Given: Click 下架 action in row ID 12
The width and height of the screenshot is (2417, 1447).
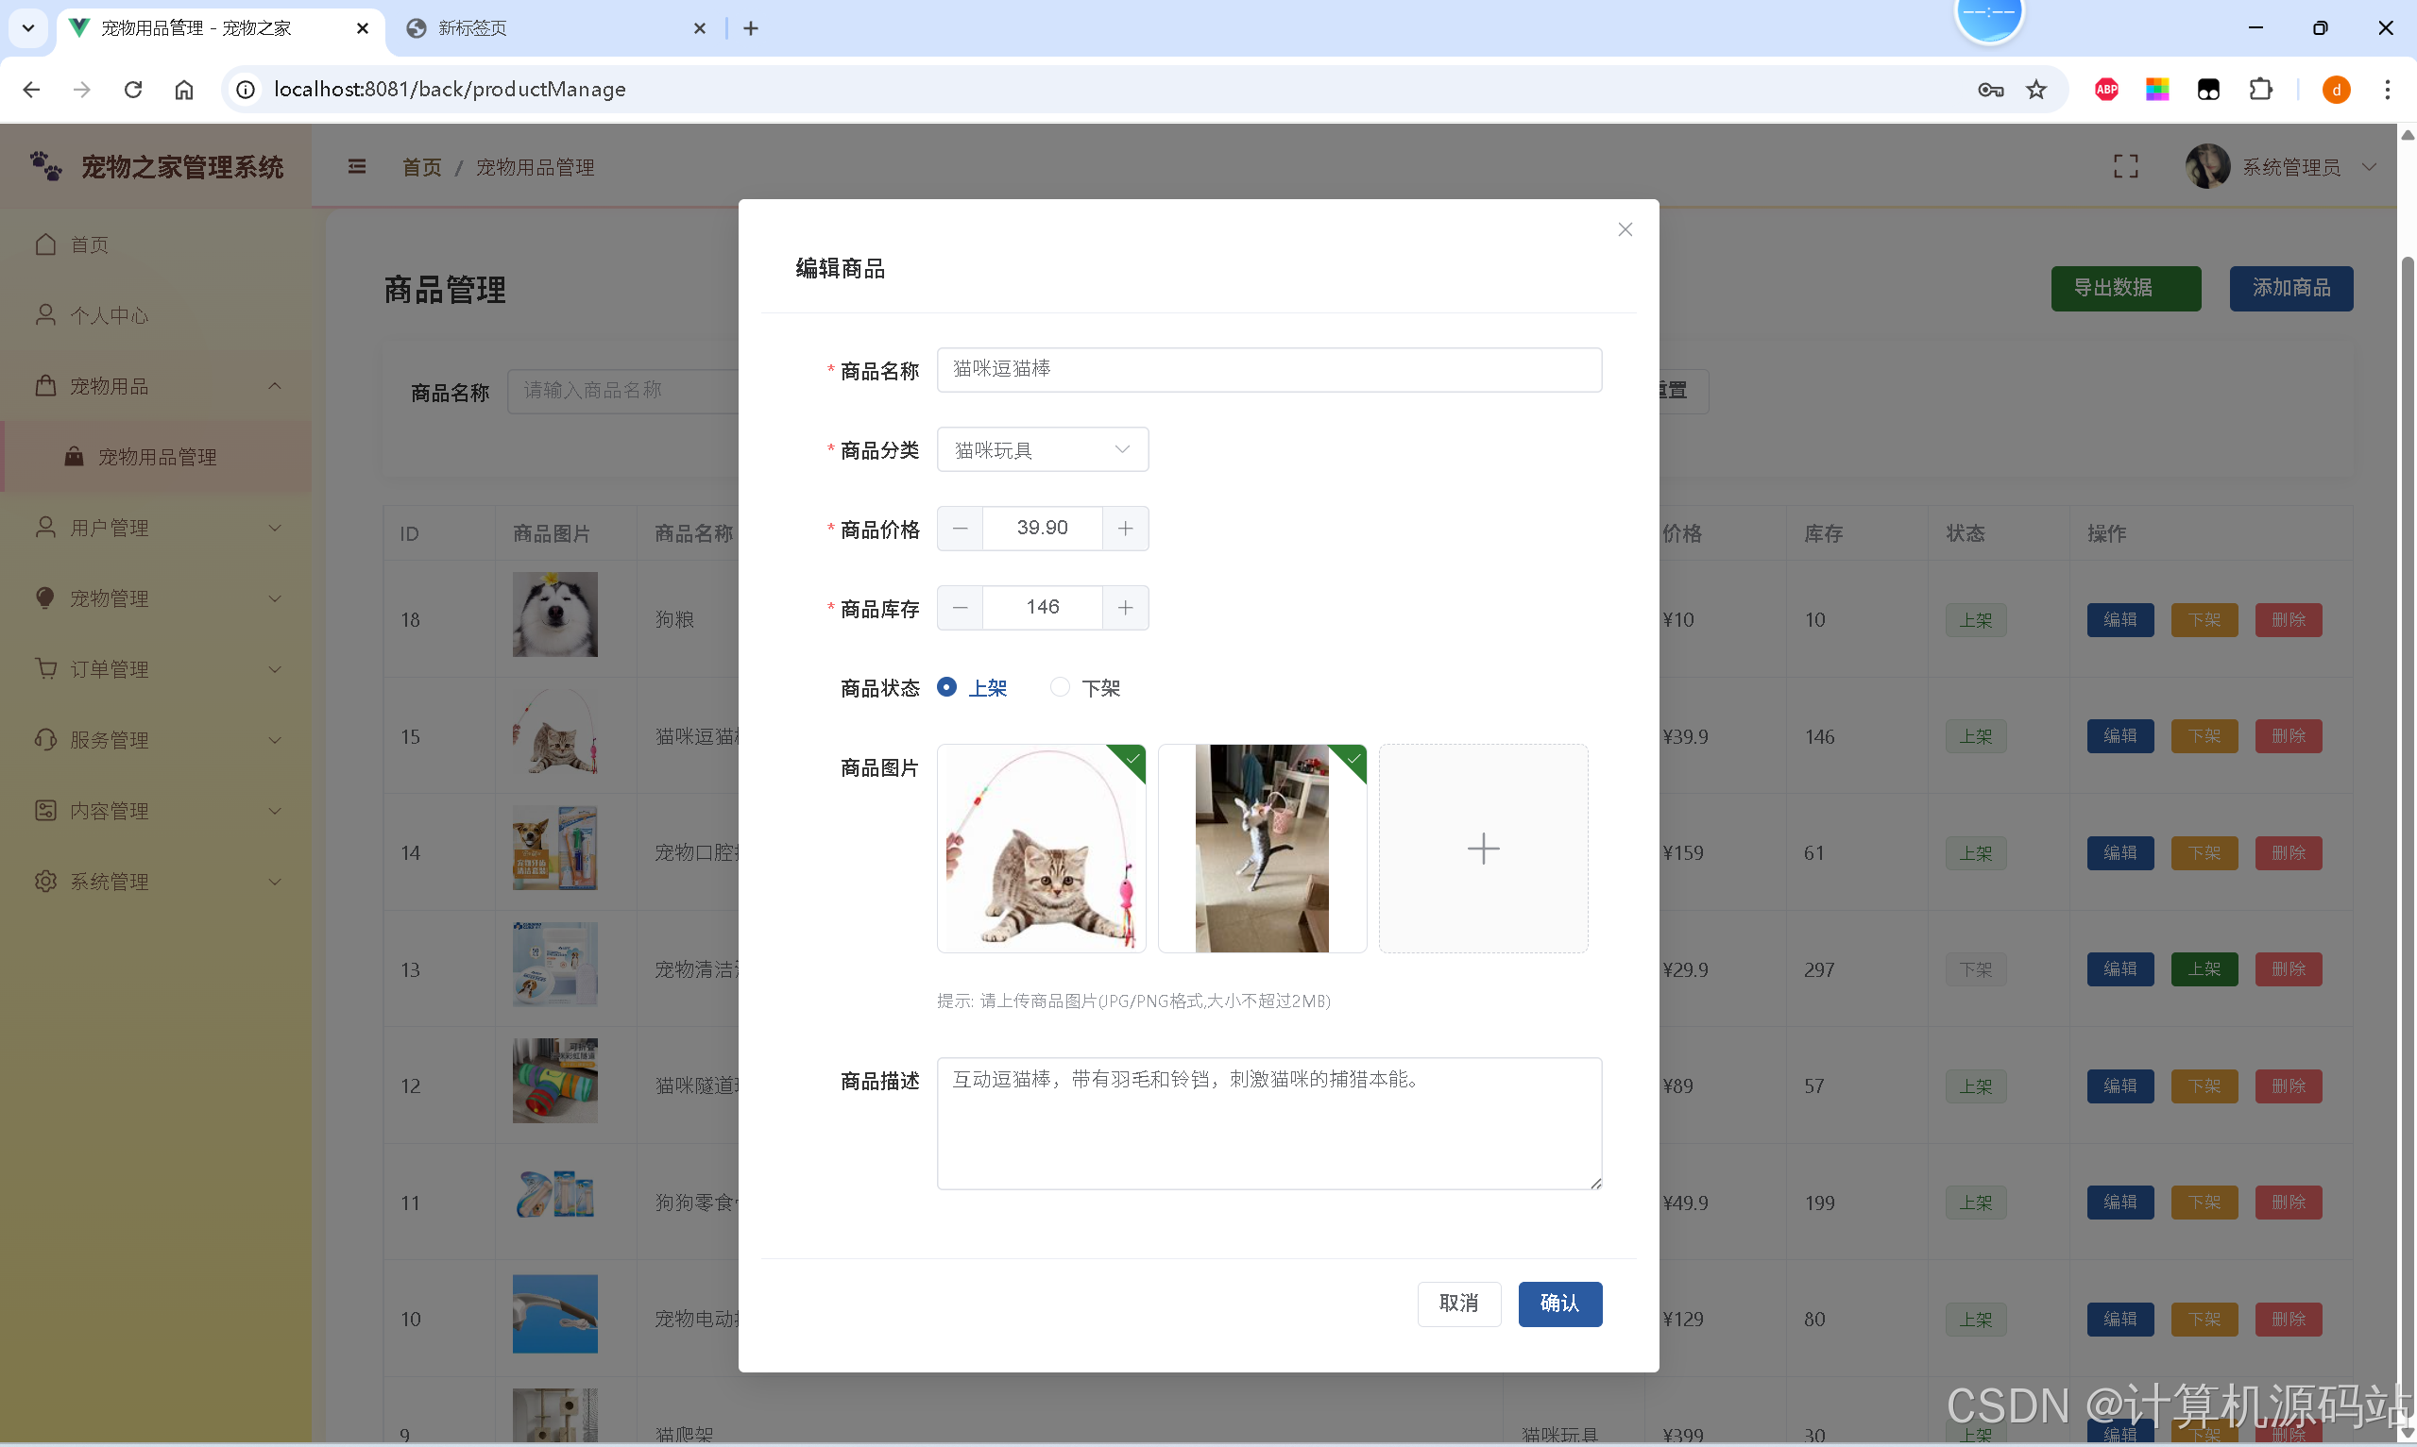Looking at the screenshot, I should 2204,1085.
